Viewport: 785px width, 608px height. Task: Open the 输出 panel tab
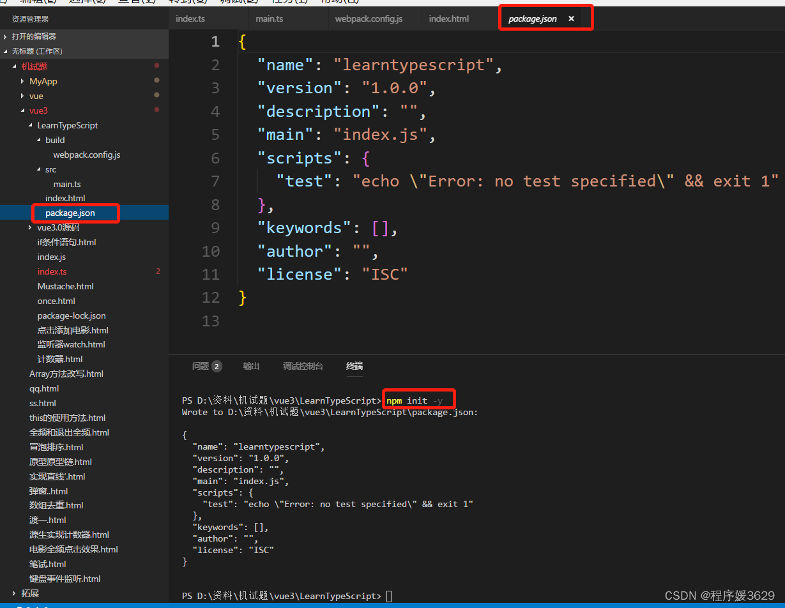pos(250,366)
